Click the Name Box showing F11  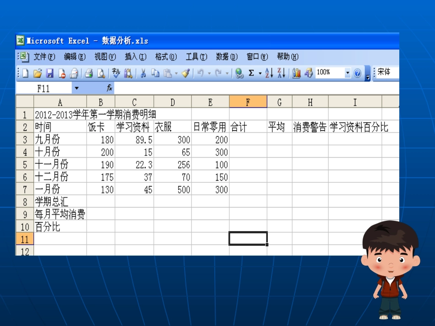click(43, 88)
